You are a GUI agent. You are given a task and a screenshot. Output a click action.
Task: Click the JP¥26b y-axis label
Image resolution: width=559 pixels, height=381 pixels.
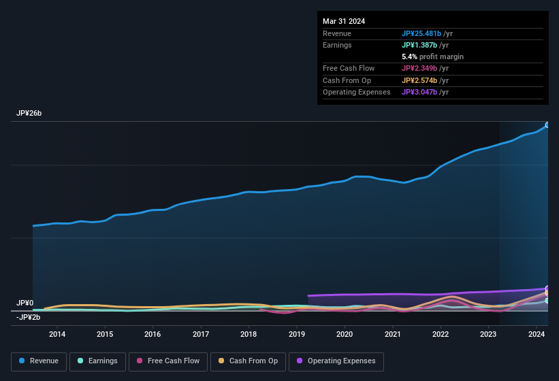coord(29,114)
